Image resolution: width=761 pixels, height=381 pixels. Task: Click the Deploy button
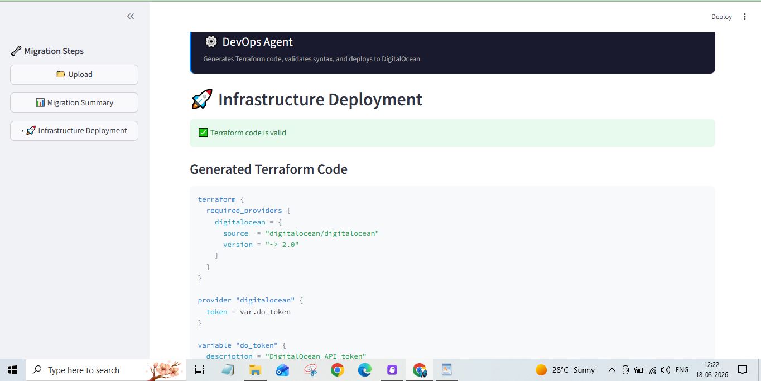point(721,17)
